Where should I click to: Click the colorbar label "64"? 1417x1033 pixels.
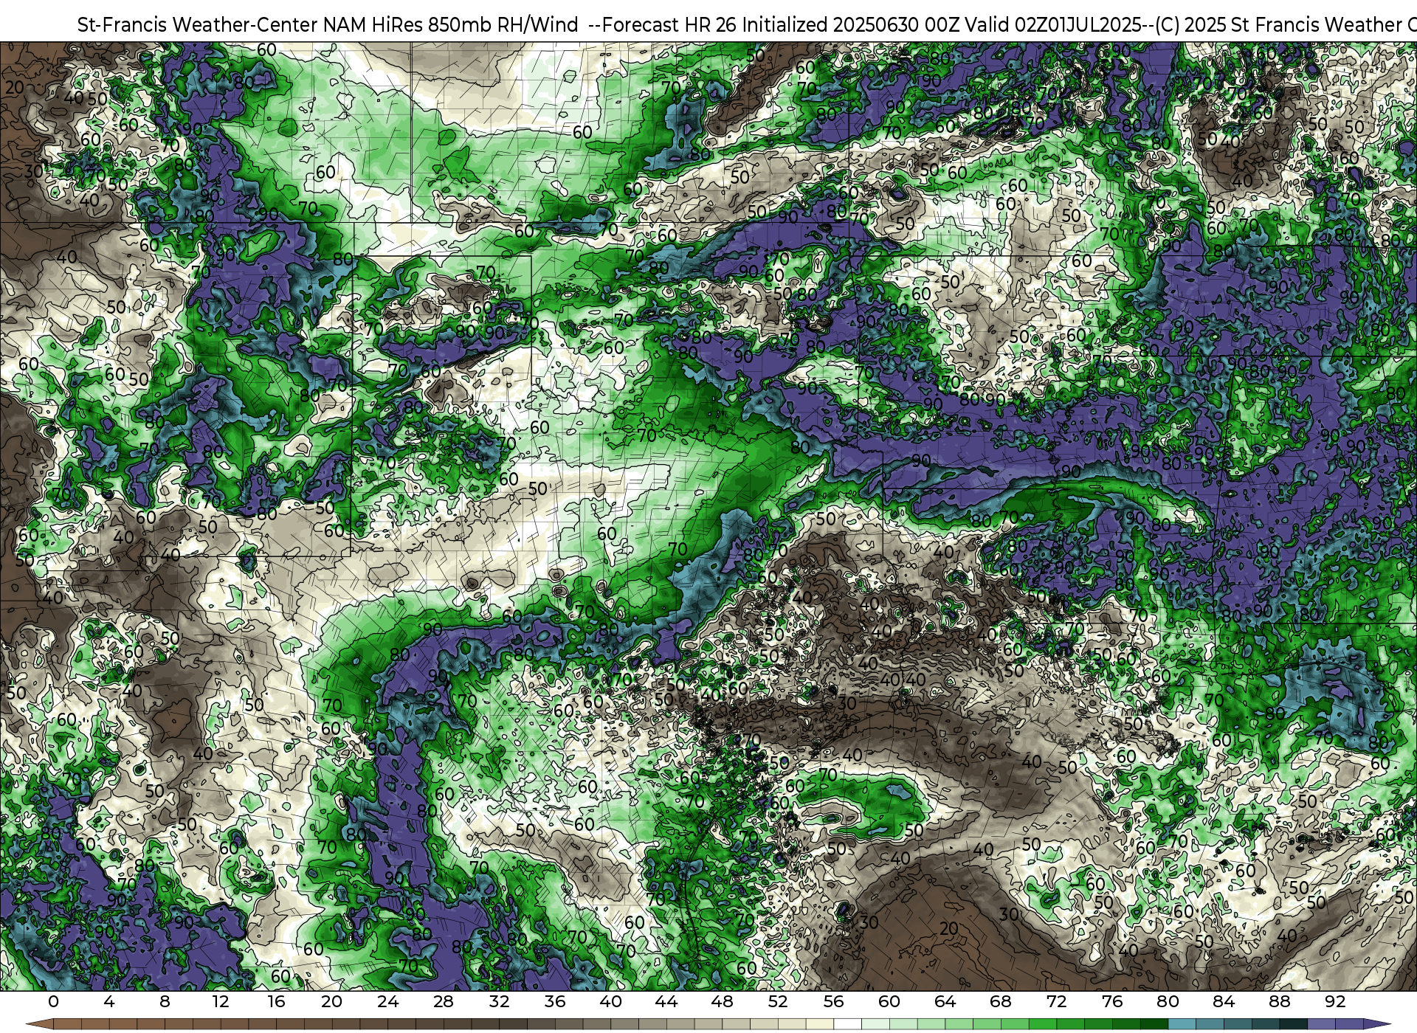click(945, 1002)
